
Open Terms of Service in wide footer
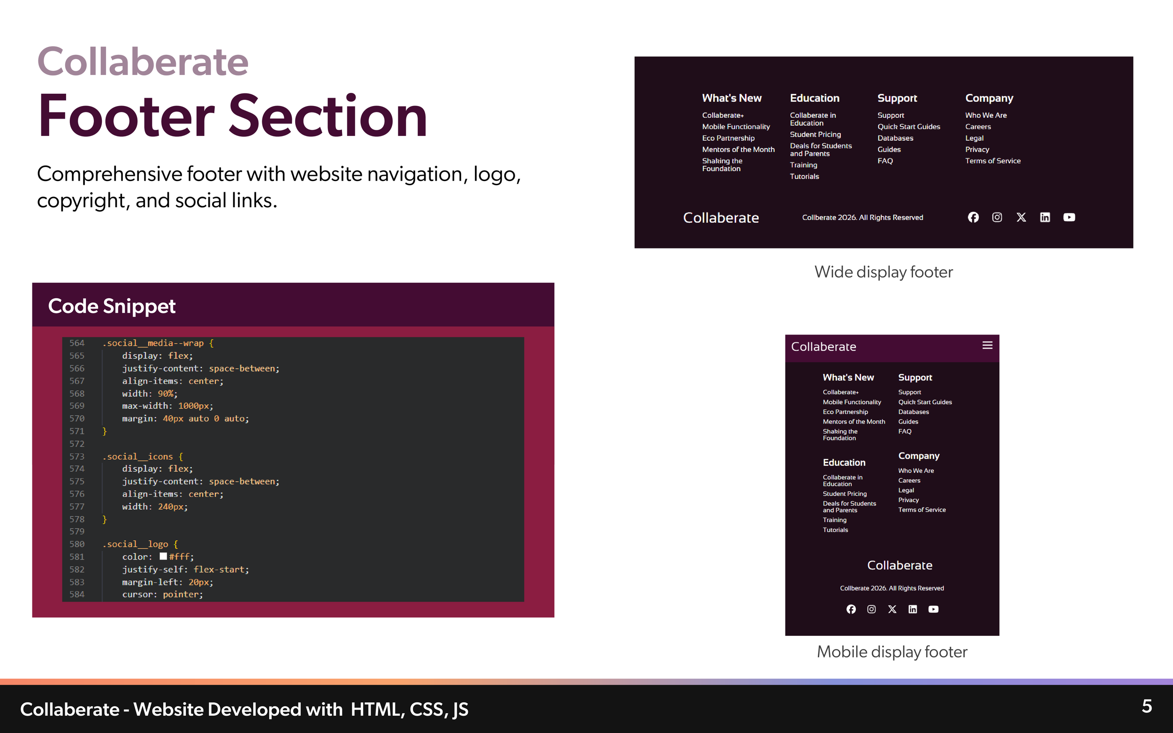point(993,161)
